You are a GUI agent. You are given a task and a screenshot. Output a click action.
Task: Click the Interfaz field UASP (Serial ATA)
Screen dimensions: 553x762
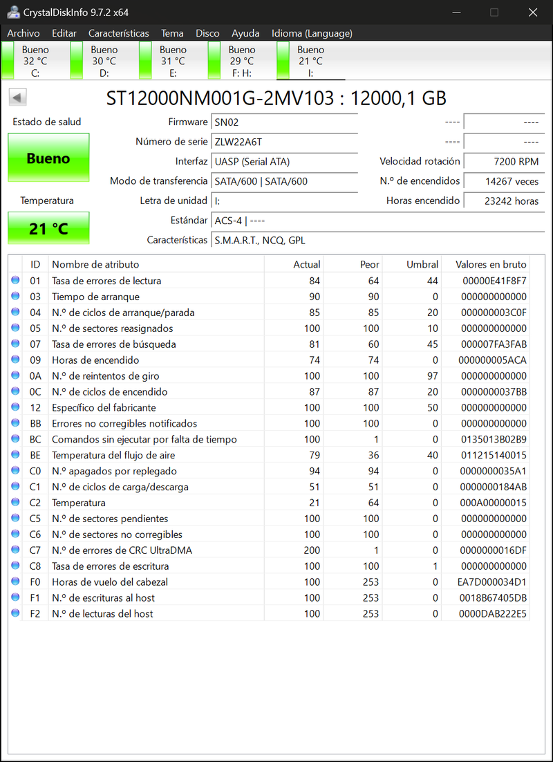click(x=284, y=161)
